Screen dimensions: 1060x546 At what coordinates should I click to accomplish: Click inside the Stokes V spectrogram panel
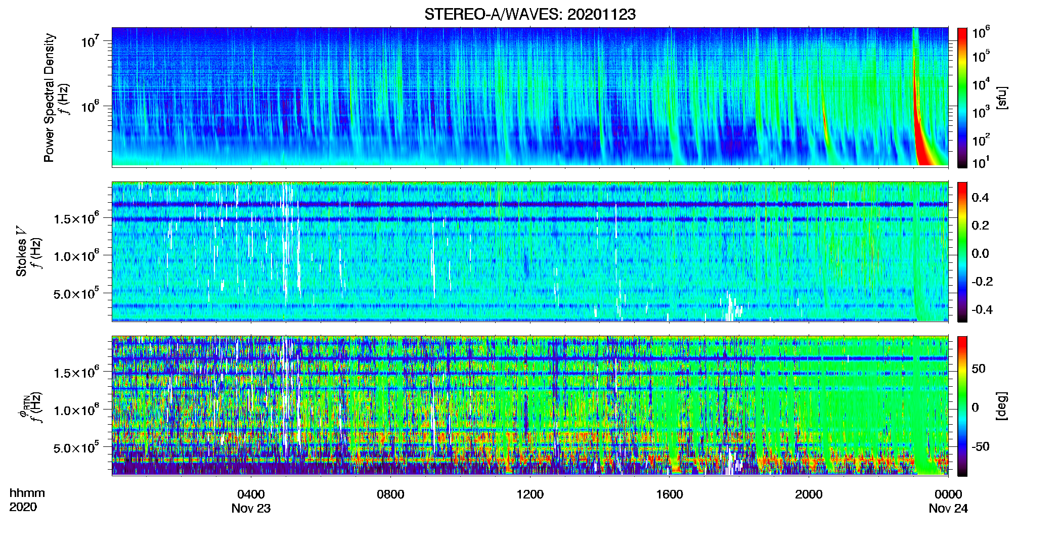coord(530,251)
